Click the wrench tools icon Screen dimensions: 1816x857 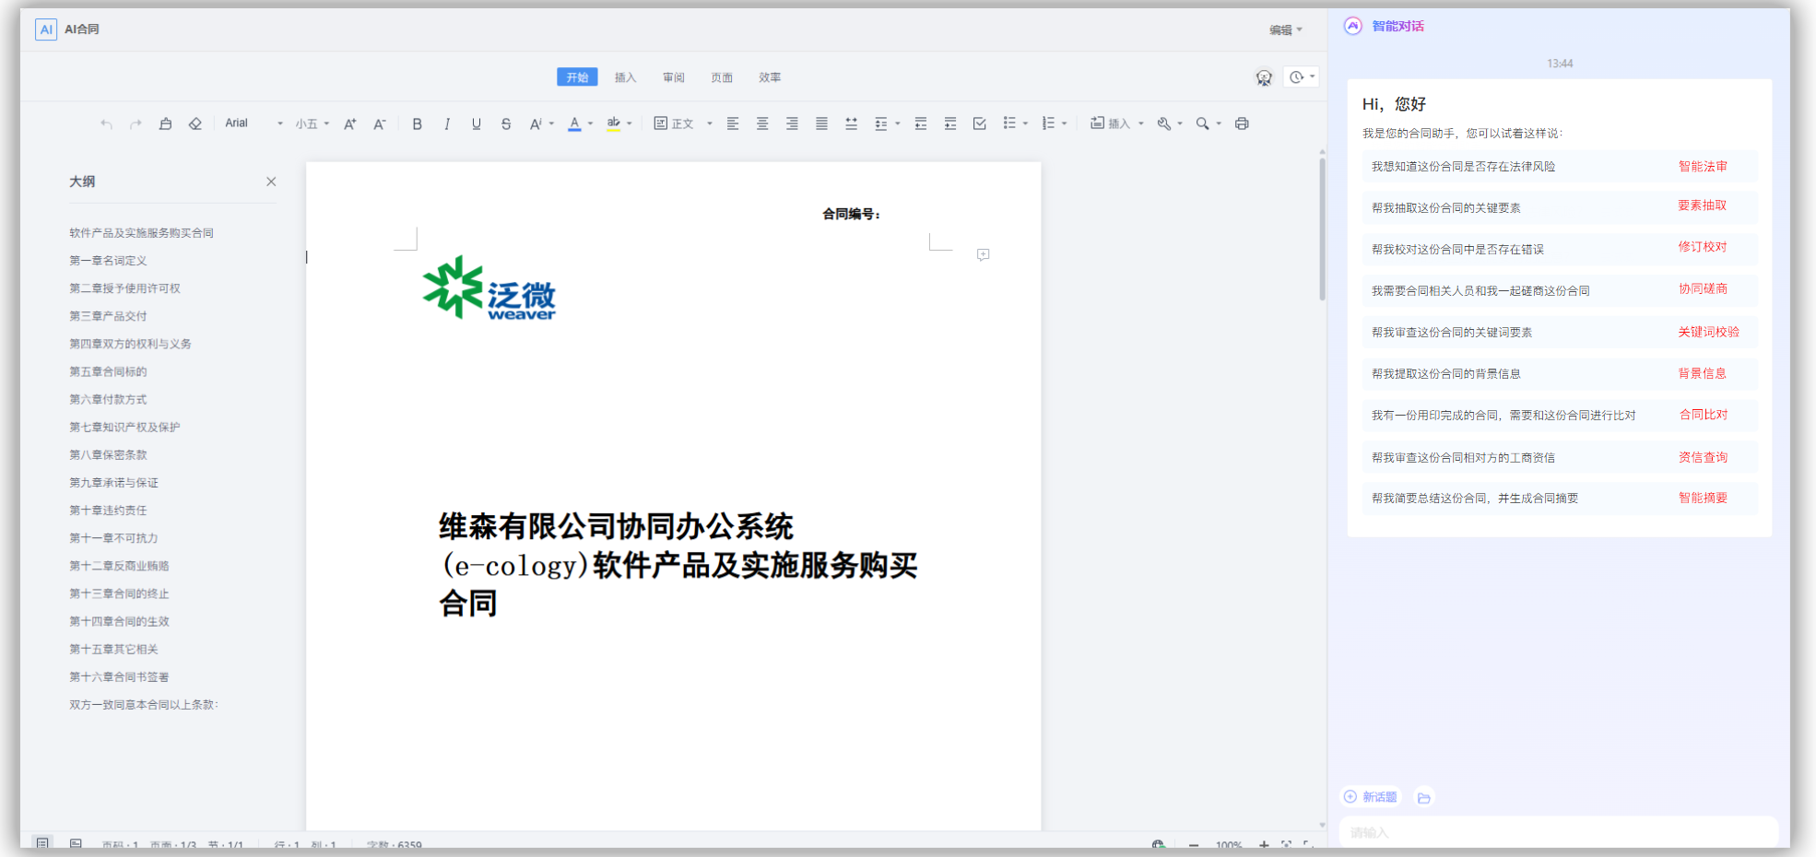(x=1164, y=123)
